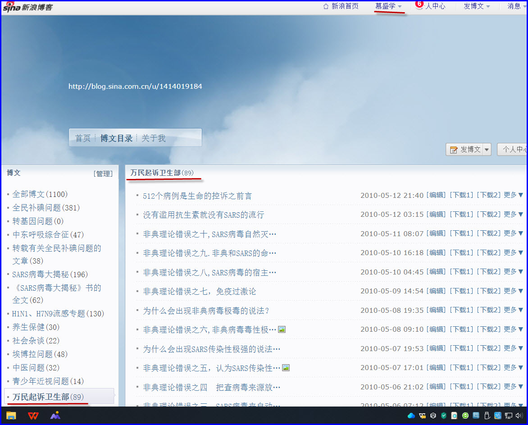Click the home icon beside 新浪首页
This screenshot has width=528, height=425.
point(326,6)
